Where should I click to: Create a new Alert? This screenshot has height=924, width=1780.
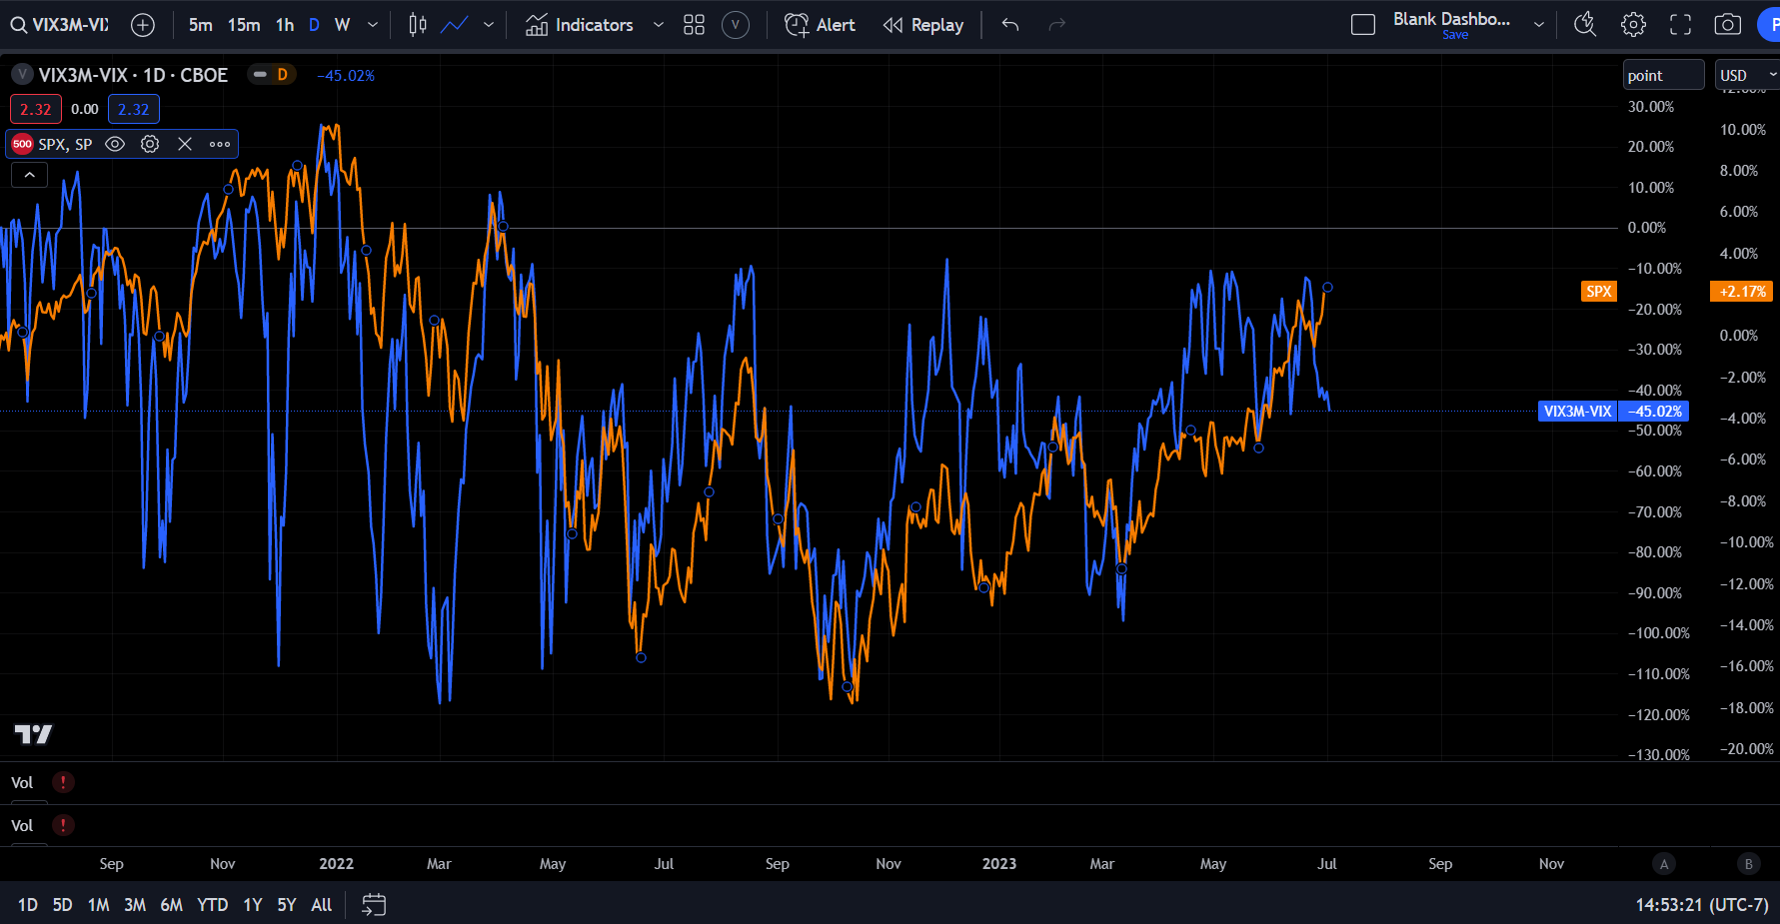[821, 25]
